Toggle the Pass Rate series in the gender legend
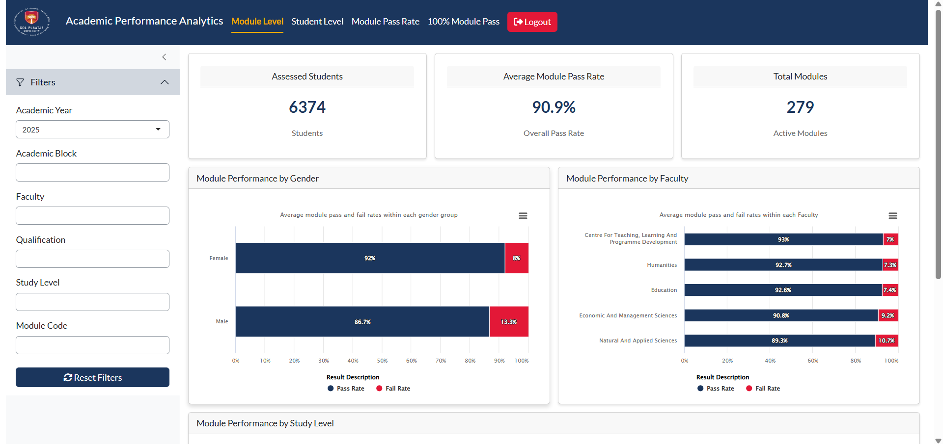 [x=346, y=388]
